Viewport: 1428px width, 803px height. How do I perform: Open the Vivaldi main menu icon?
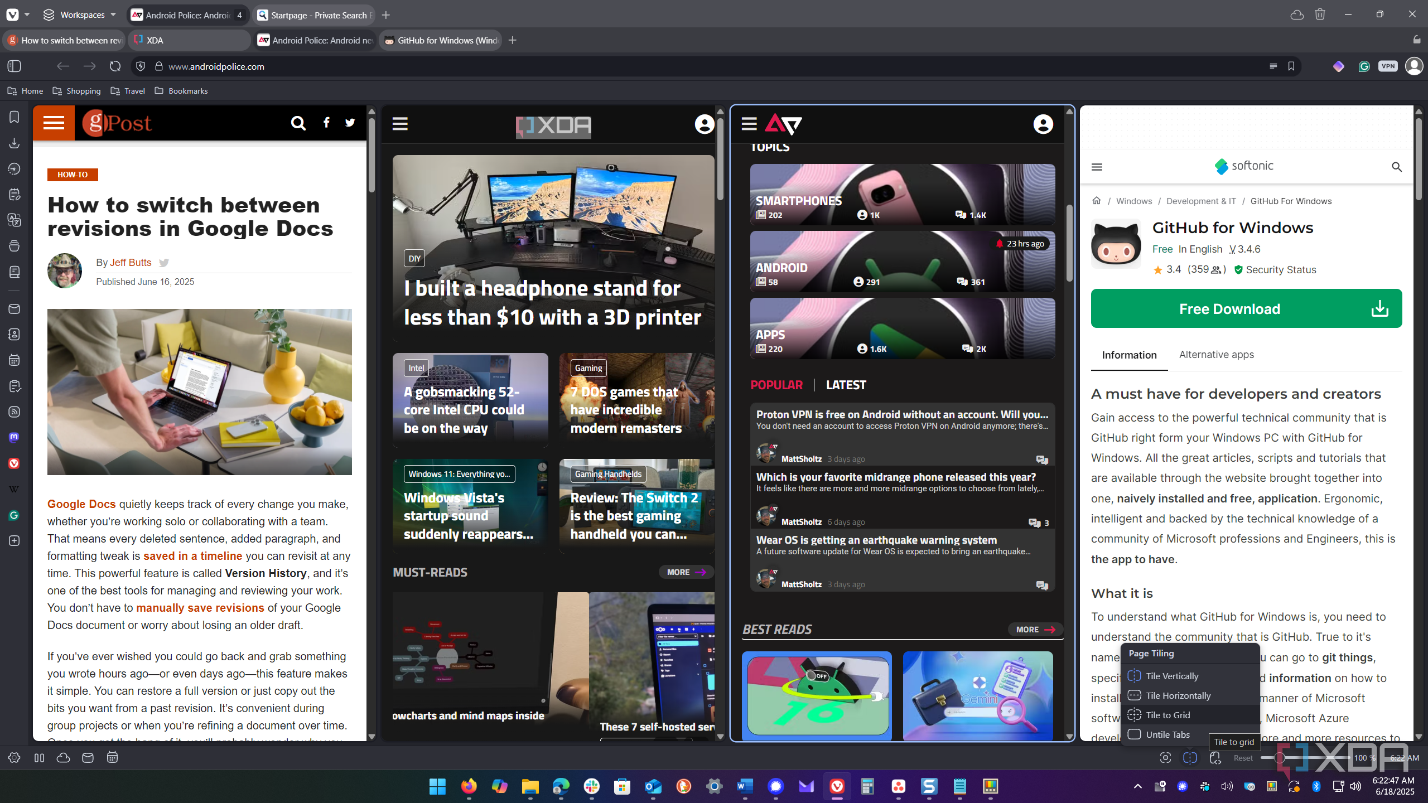[13, 15]
